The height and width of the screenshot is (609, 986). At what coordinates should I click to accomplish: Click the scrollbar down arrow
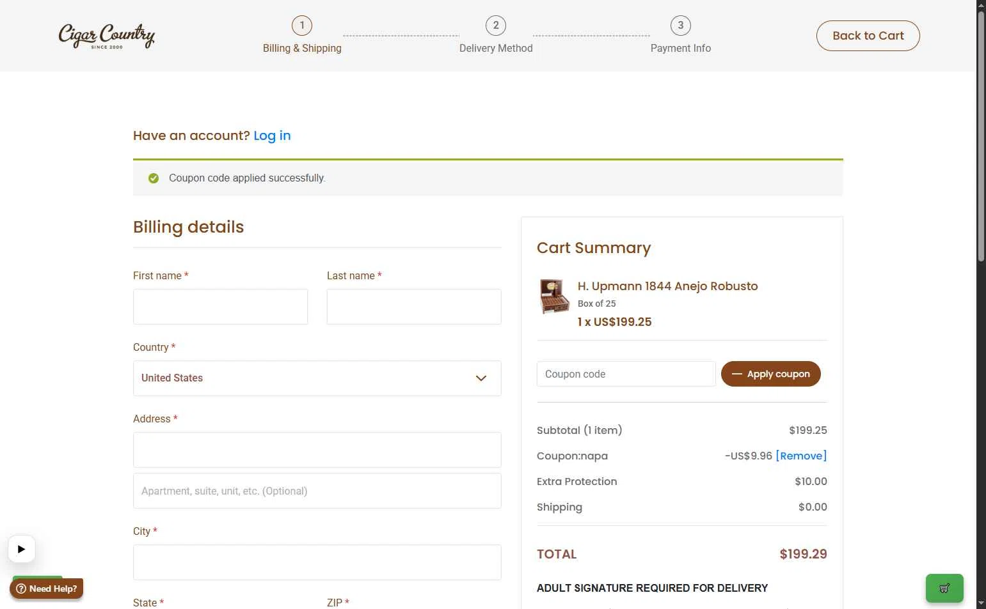pyautogui.click(x=981, y=603)
